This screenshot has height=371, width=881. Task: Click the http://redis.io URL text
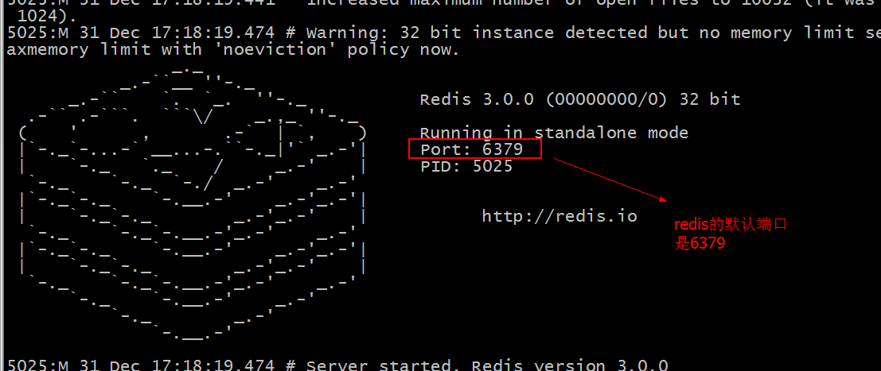559,216
